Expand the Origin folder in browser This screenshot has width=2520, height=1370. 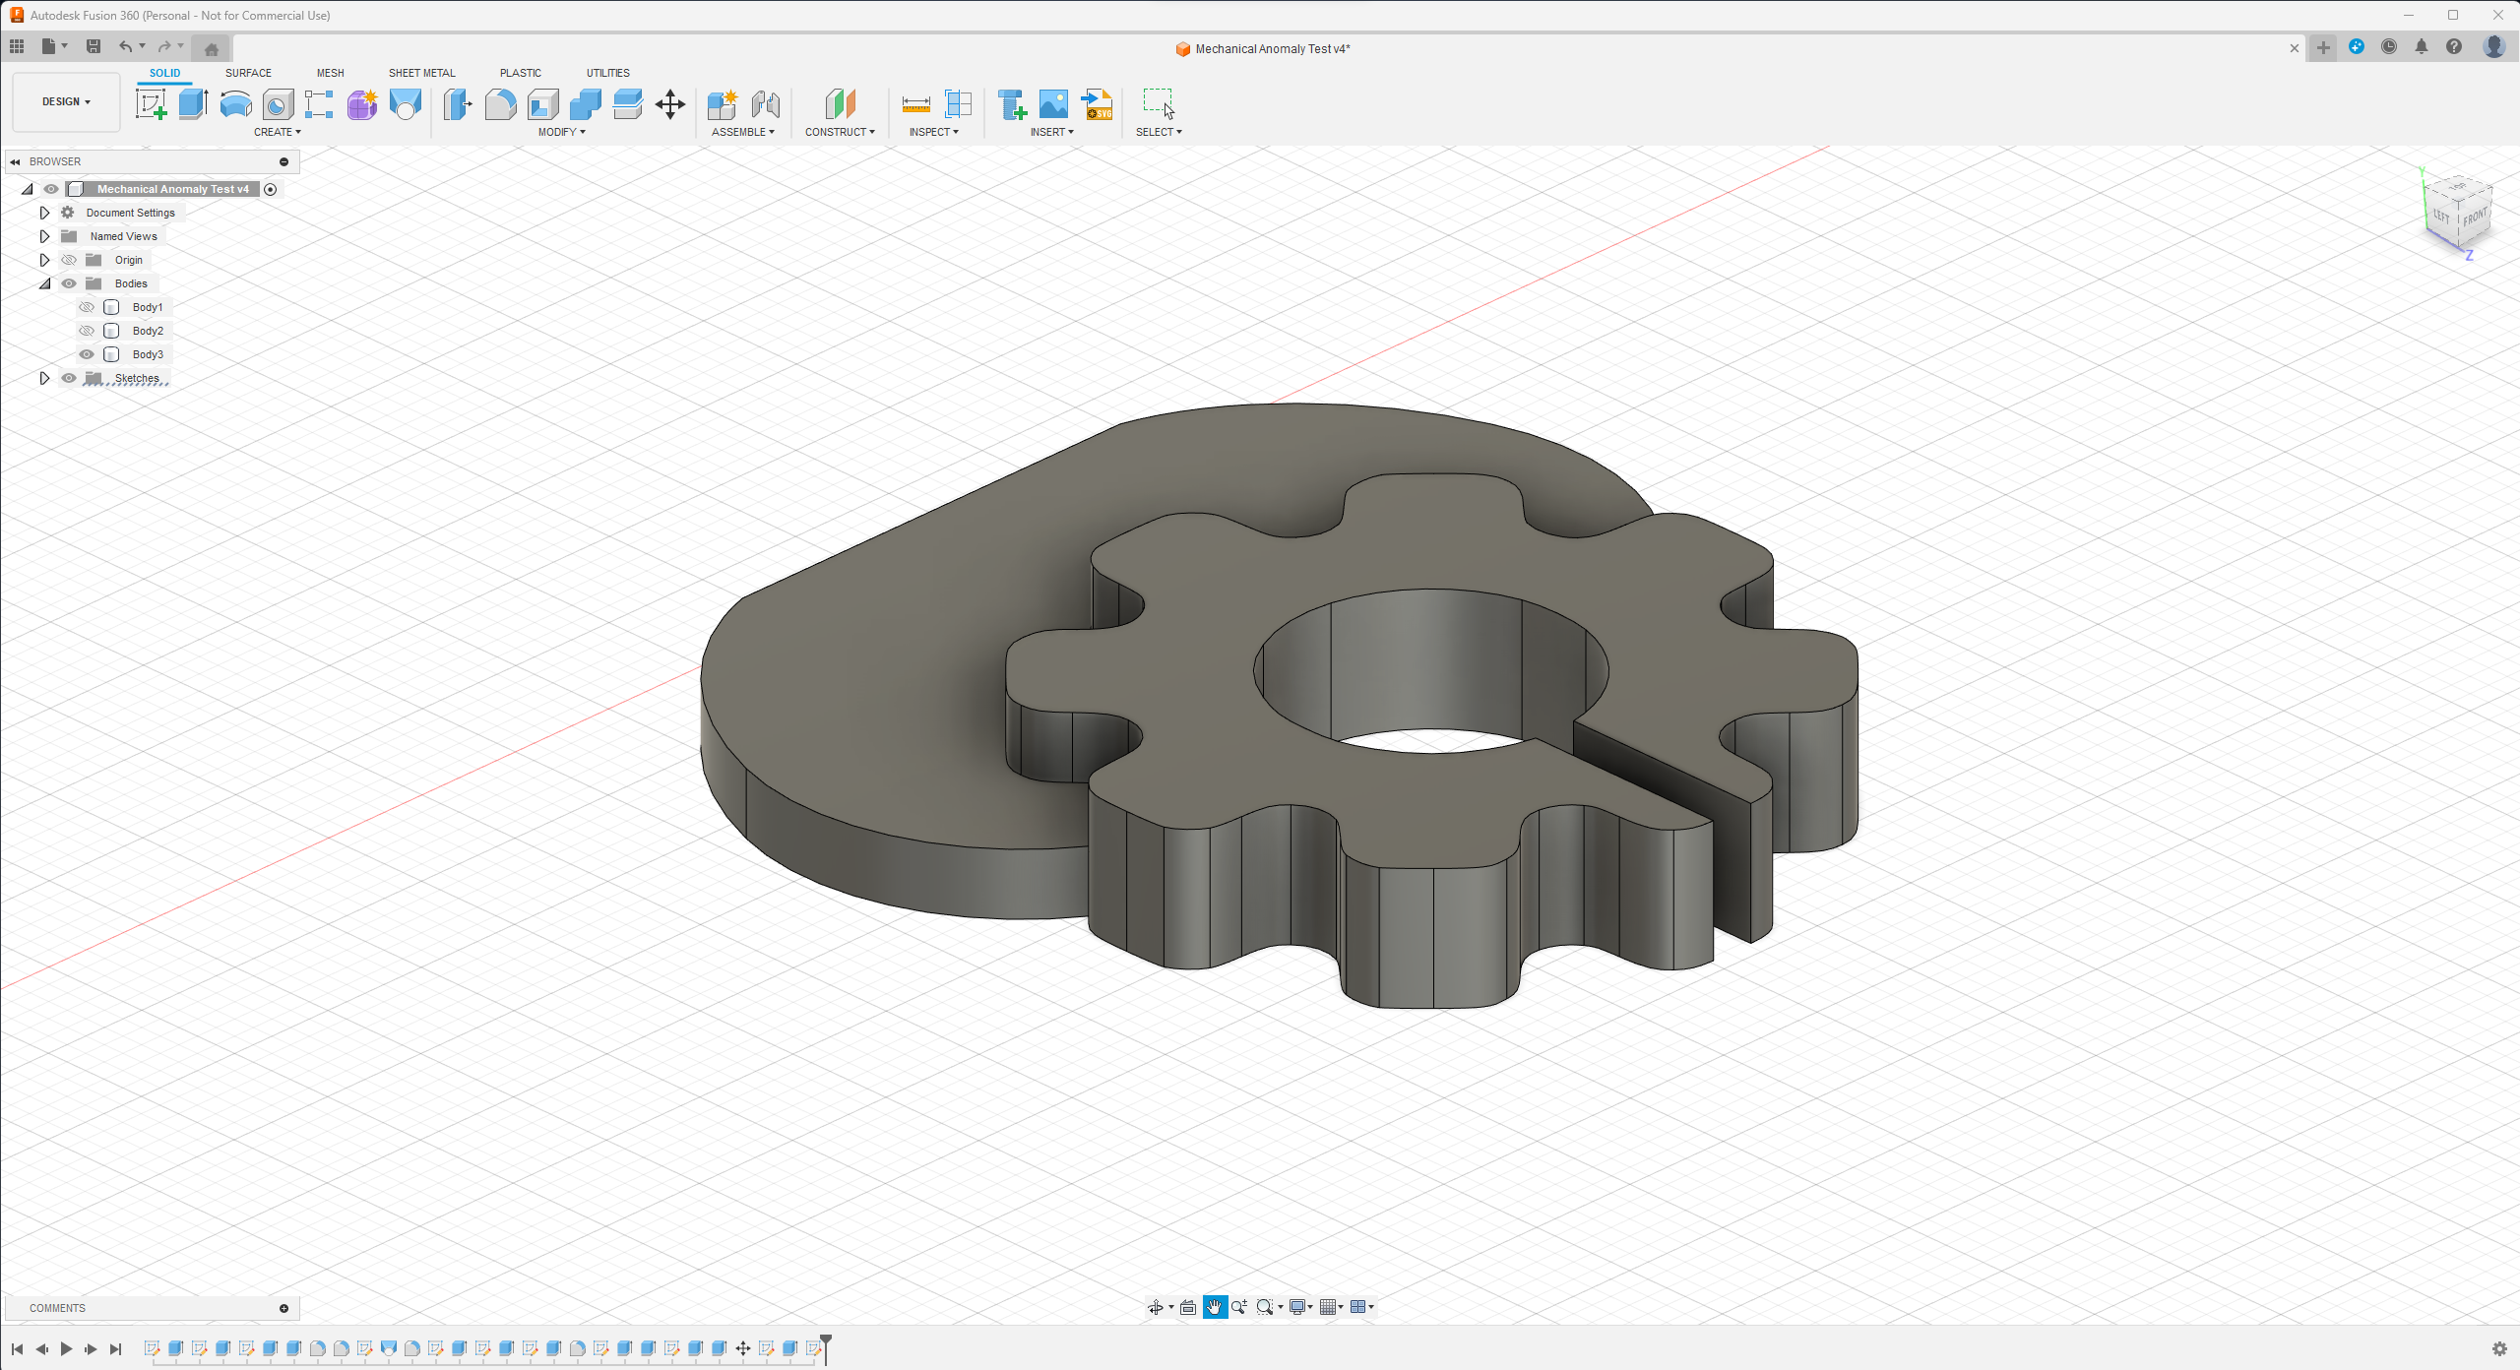pyautogui.click(x=44, y=260)
